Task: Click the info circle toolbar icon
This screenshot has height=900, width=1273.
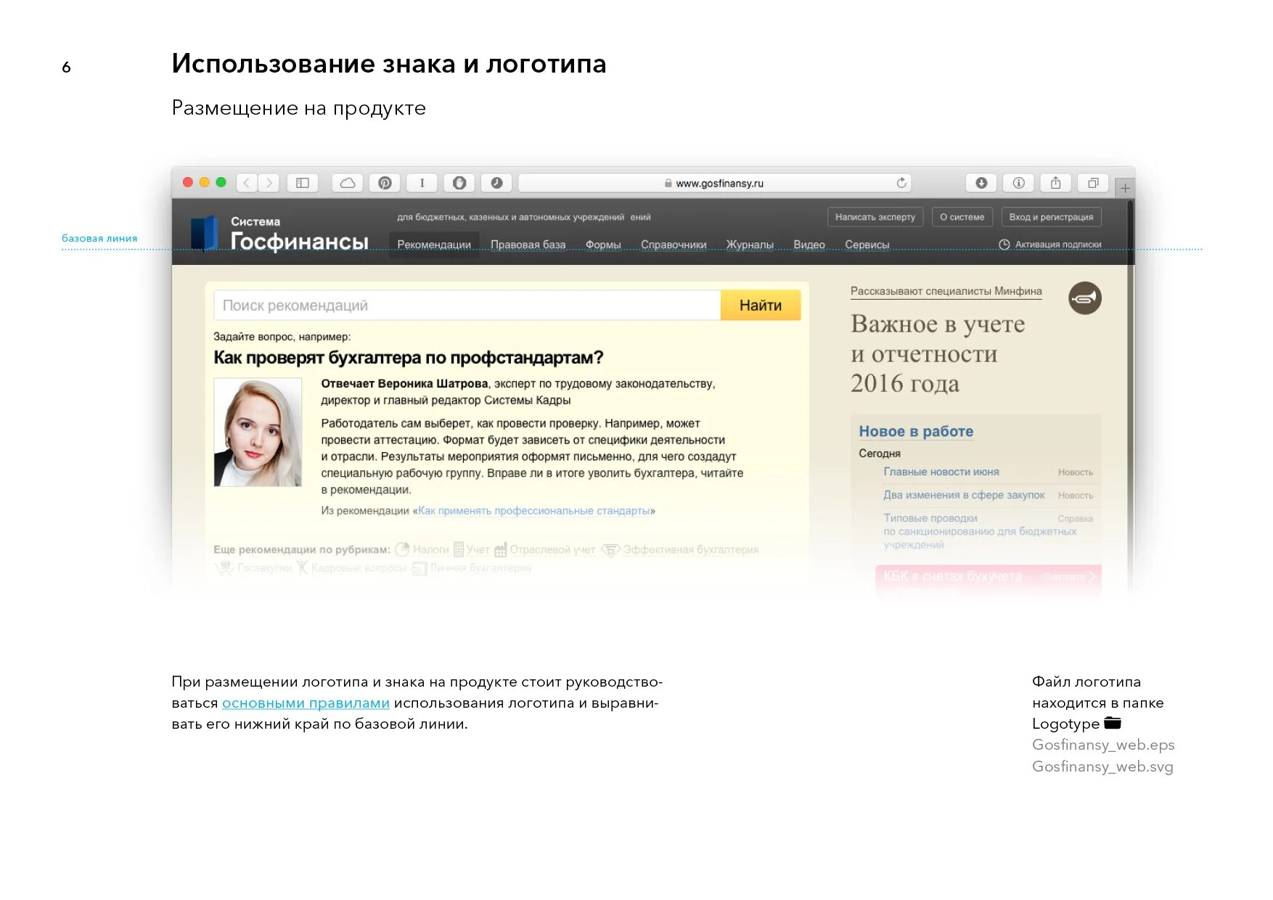Action: [1018, 183]
